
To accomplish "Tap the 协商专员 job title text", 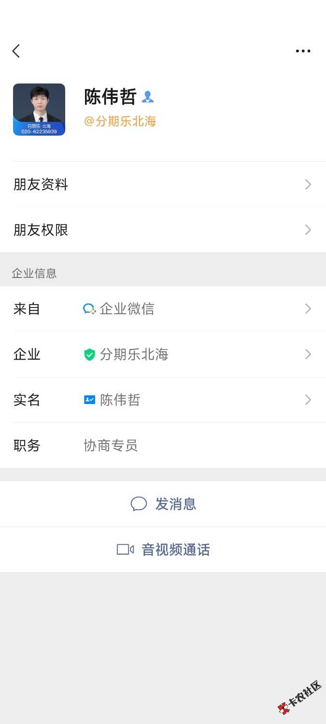I will pos(111,446).
